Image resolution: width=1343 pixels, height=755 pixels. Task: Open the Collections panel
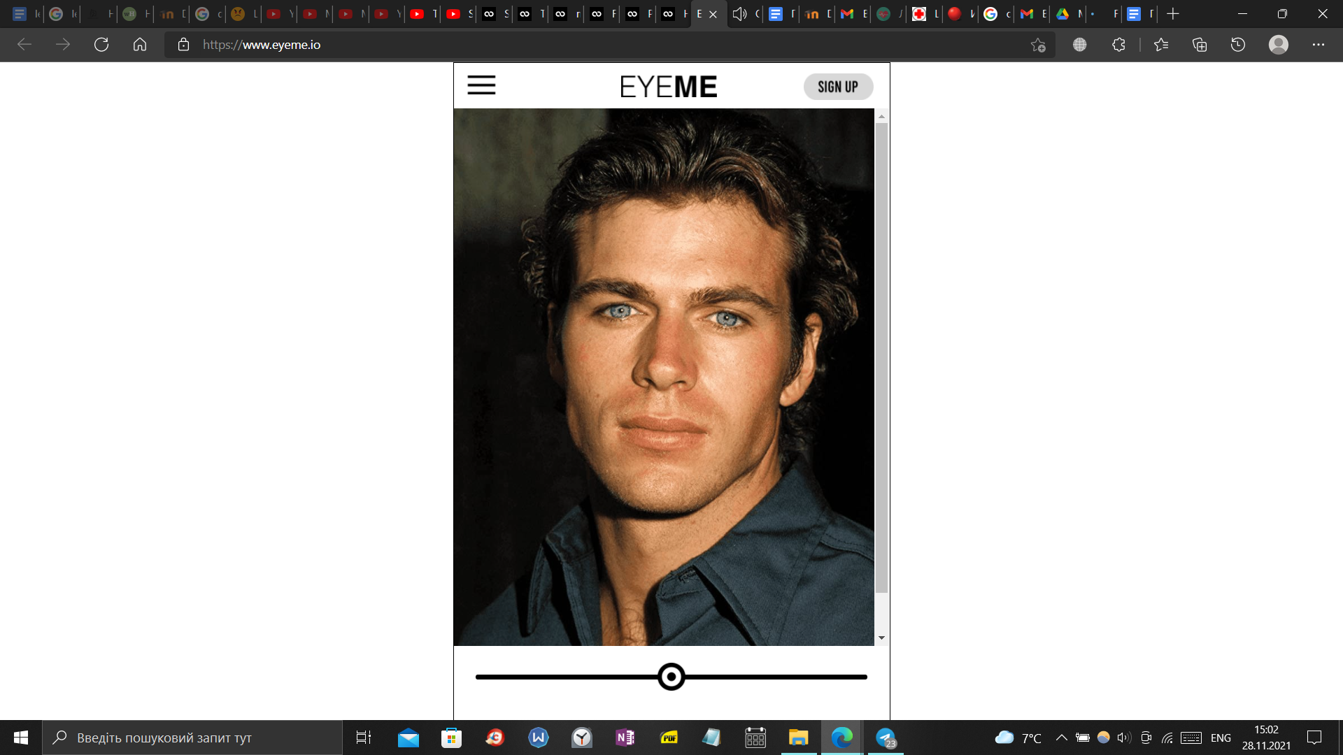pos(1200,45)
